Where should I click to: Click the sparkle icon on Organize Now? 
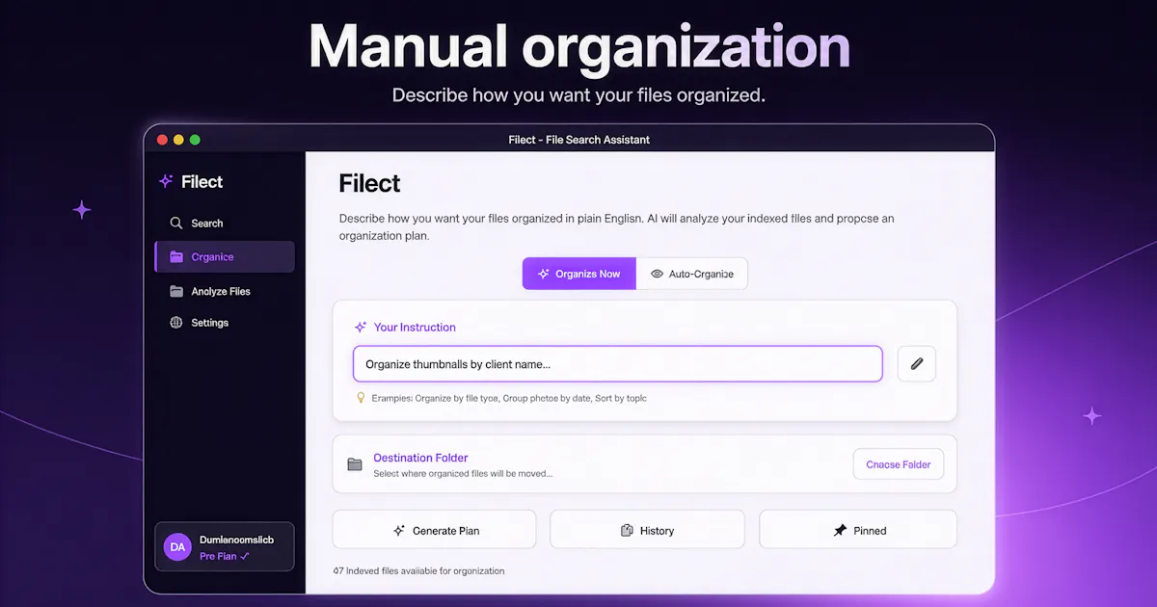pyautogui.click(x=544, y=274)
